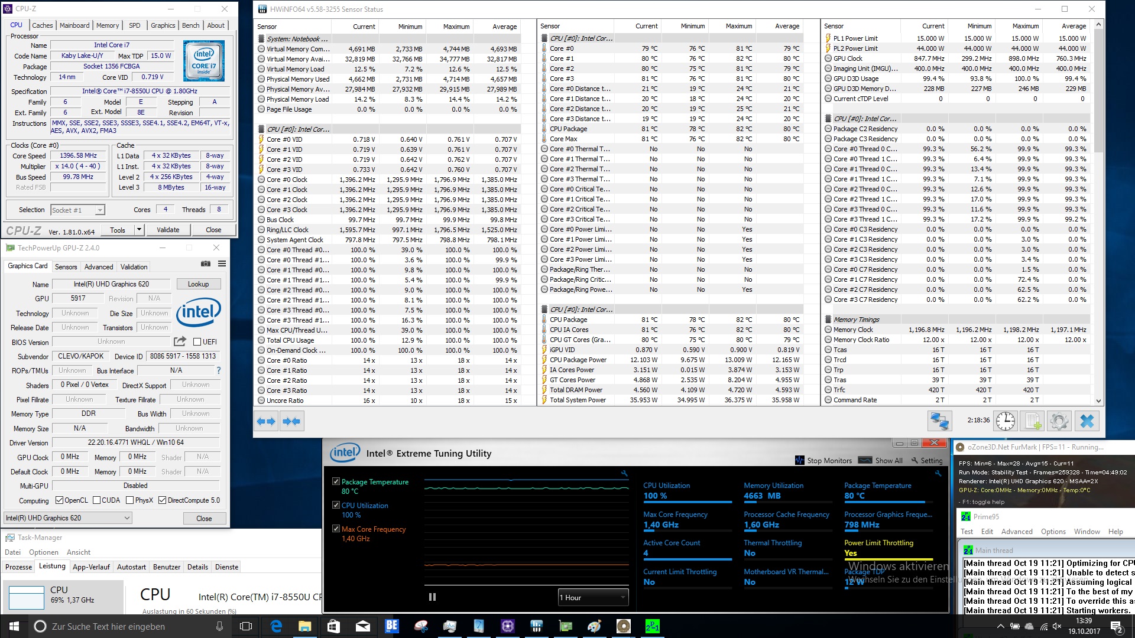Toggle the CUDA checkbox
Image resolution: width=1135 pixels, height=638 pixels.
[96, 500]
